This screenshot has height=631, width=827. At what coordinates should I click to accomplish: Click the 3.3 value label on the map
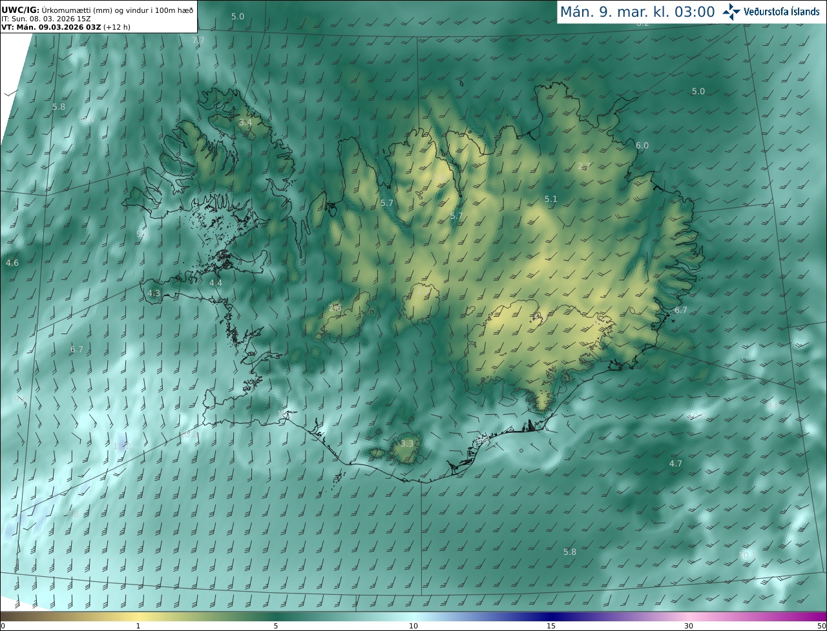click(407, 444)
